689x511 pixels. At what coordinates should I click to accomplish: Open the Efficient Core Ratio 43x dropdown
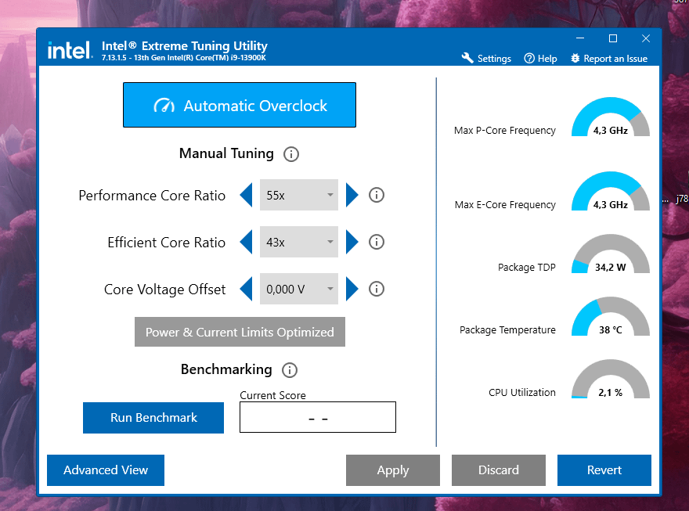tap(299, 242)
